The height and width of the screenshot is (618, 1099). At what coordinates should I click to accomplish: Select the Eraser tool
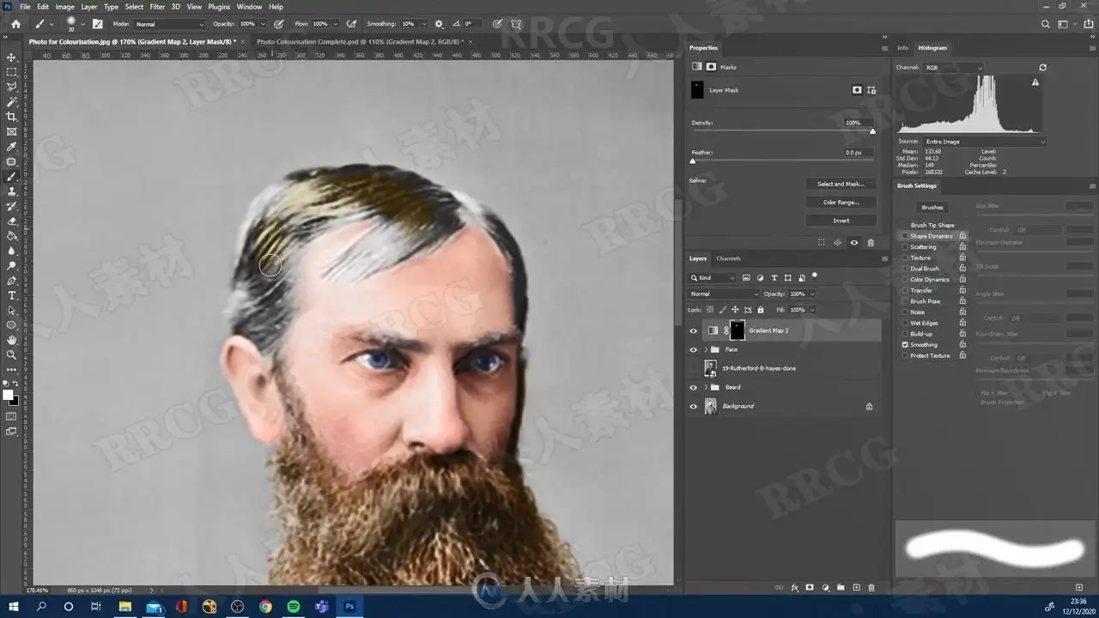11,221
